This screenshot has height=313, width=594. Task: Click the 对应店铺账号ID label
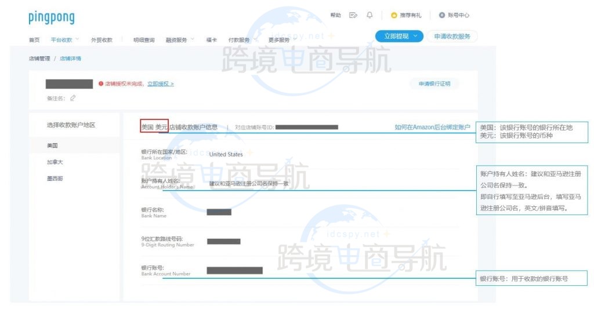254,127
